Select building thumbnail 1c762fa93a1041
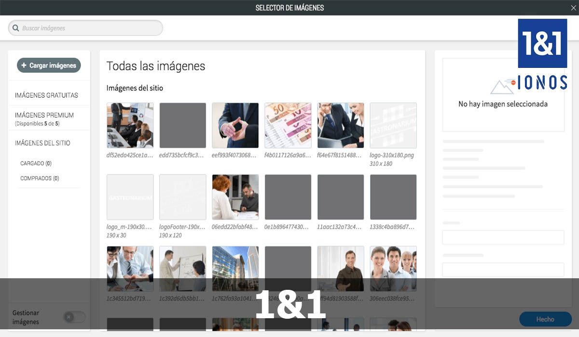 [x=235, y=269]
